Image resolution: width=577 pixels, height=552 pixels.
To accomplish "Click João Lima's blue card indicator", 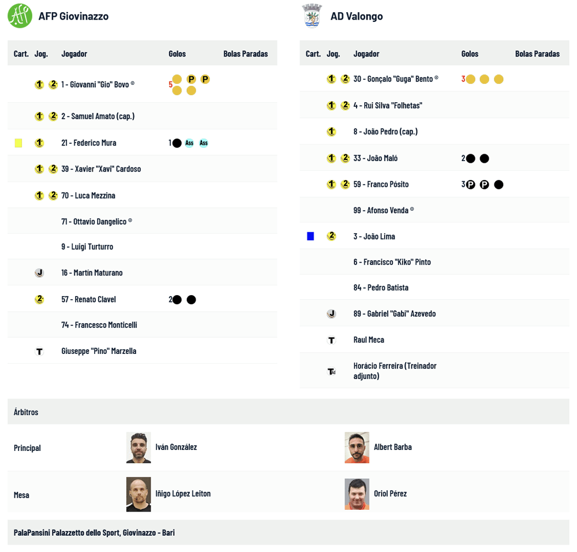I will [x=310, y=236].
